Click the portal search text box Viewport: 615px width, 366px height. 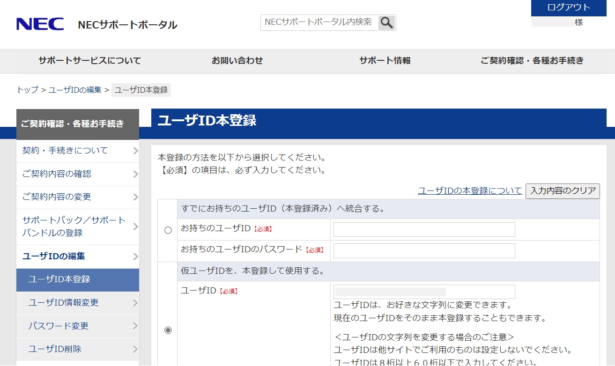pos(319,22)
